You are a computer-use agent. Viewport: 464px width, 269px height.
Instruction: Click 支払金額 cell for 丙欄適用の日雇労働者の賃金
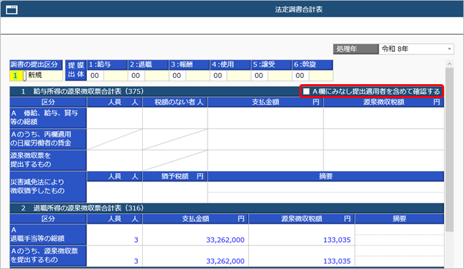[265, 139]
